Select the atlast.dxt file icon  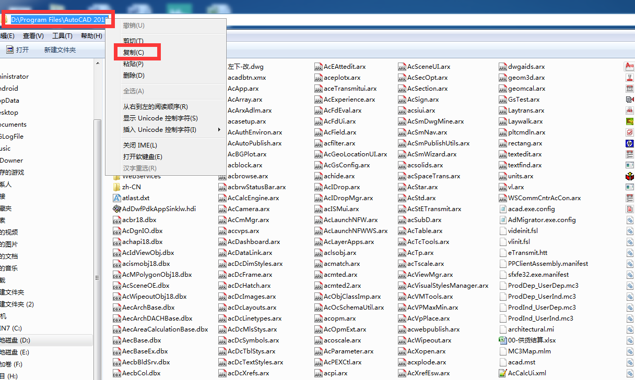tap(117, 198)
